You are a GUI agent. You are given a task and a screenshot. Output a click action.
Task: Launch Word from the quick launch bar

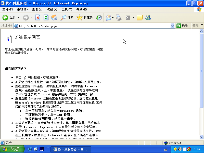coord(41,149)
